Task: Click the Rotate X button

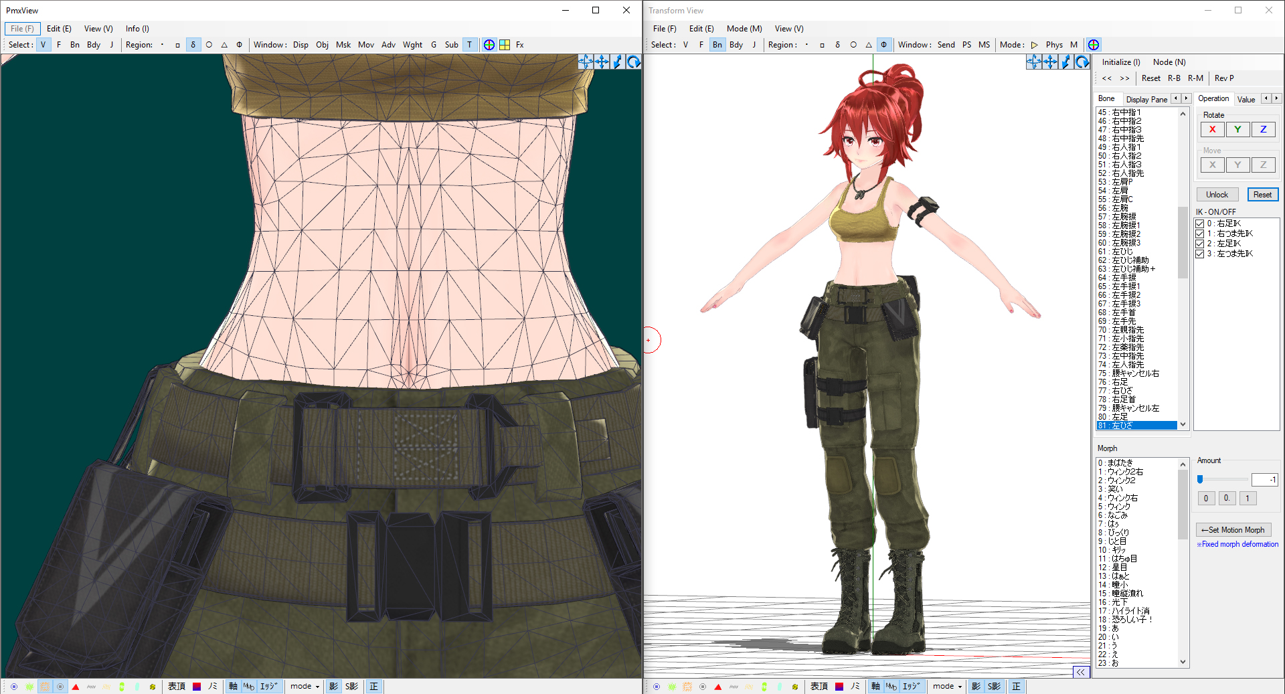Action: coord(1212,130)
